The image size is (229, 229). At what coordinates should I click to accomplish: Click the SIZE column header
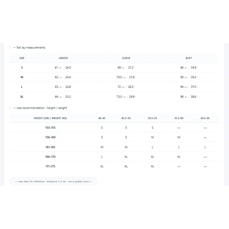coord(22,58)
